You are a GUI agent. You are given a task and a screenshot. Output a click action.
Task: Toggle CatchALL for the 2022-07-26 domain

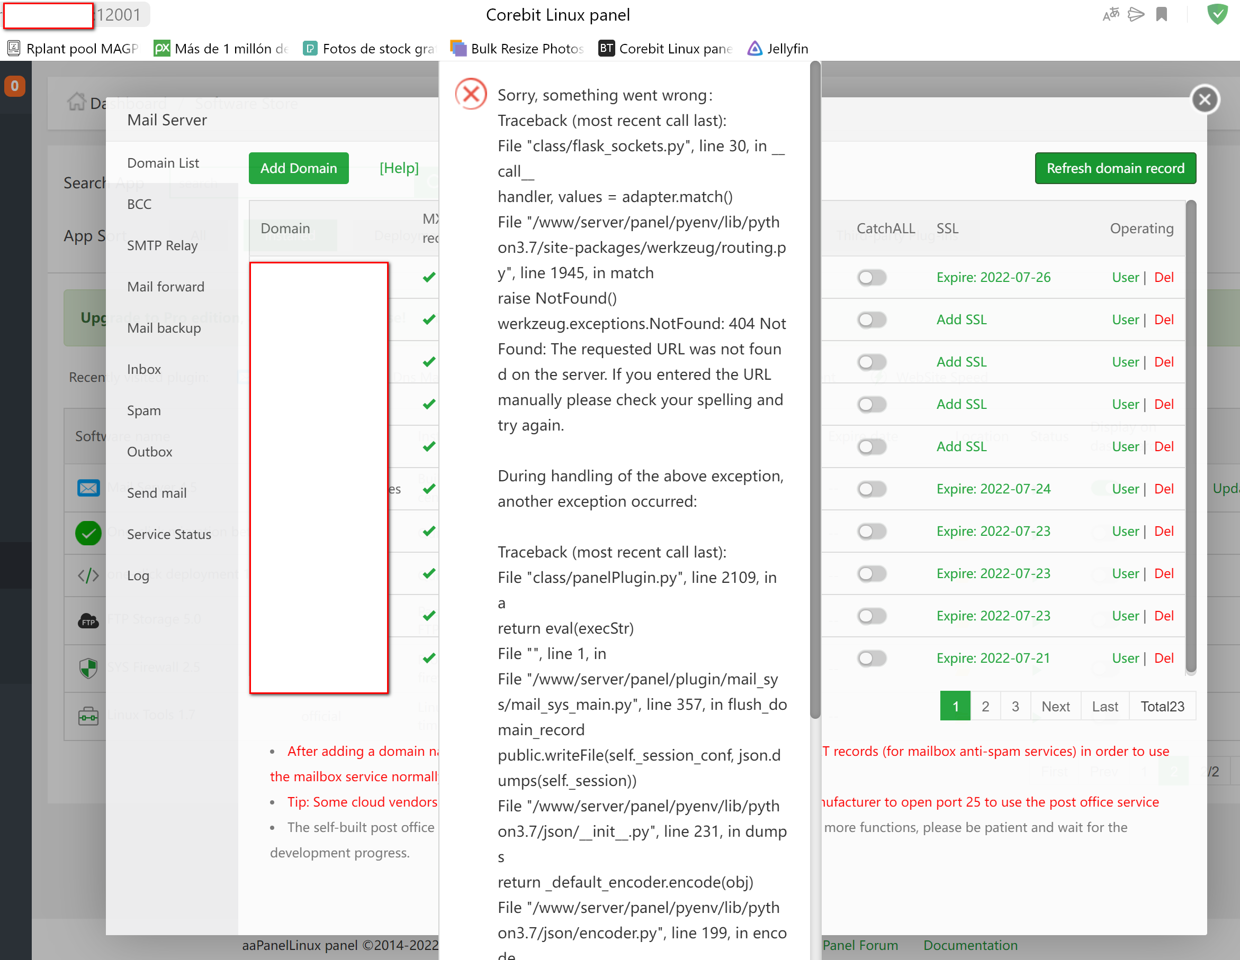(x=871, y=277)
